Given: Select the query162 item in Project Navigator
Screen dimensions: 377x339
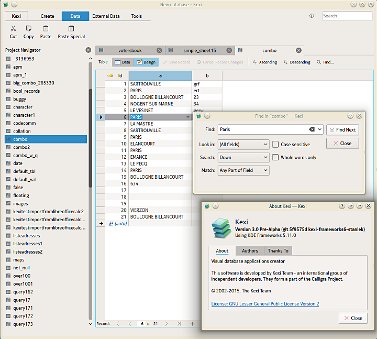Looking at the screenshot, I should click(23, 292).
